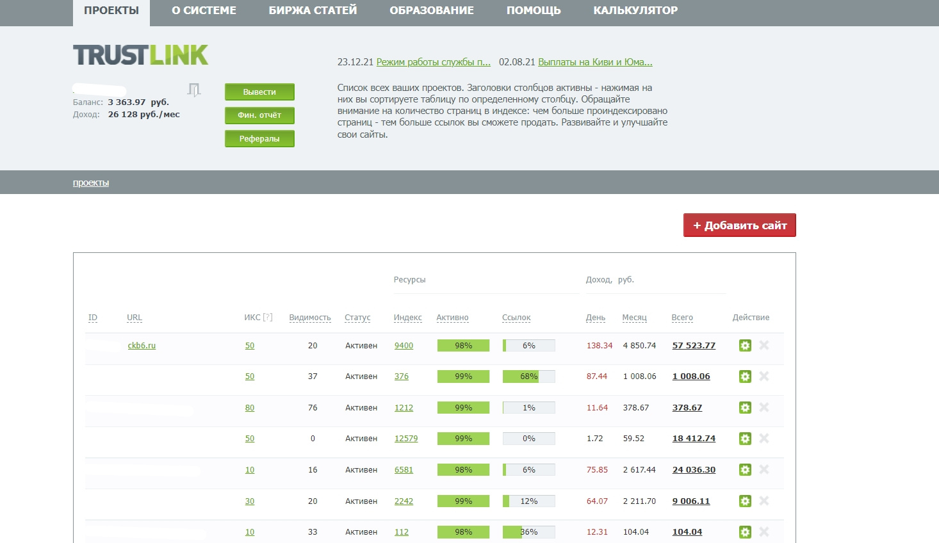Image resolution: width=939 pixels, height=543 pixels.
Task: Open total income link 57 523.77
Action: pyautogui.click(x=694, y=346)
